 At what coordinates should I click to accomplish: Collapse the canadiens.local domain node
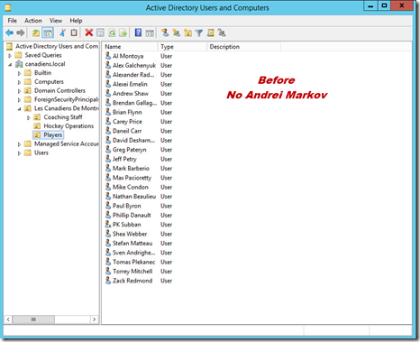(10, 64)
